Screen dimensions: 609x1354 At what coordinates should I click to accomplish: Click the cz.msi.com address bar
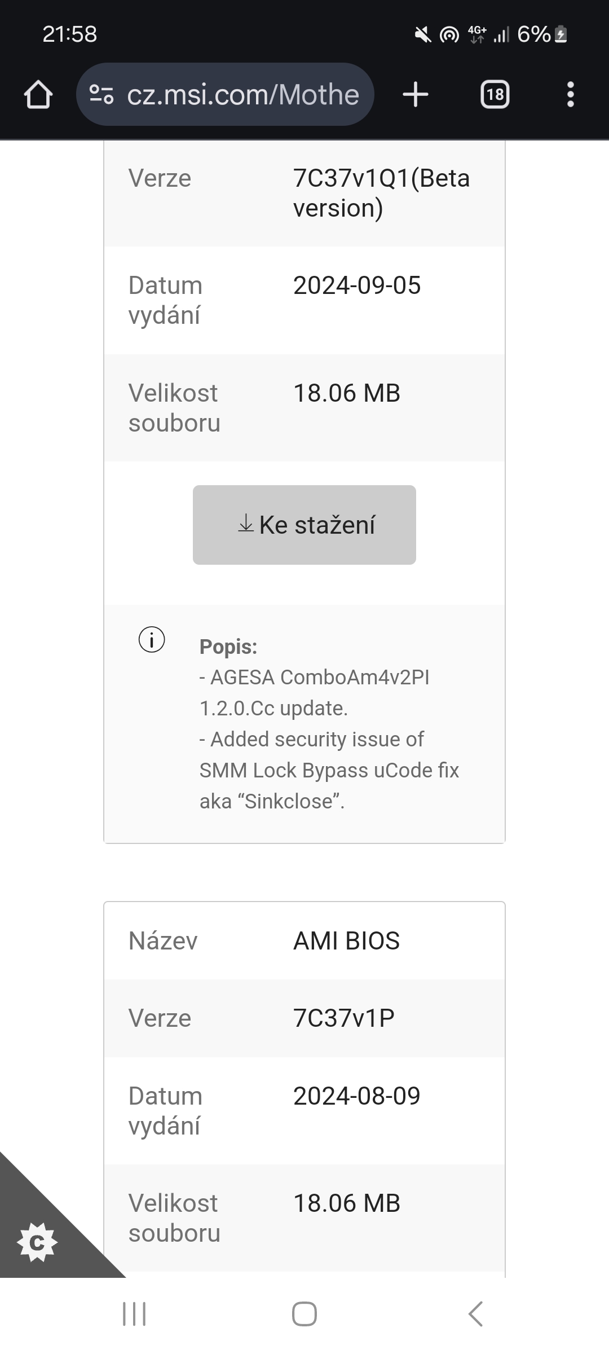pyautogui.click(x=242, y=94)
